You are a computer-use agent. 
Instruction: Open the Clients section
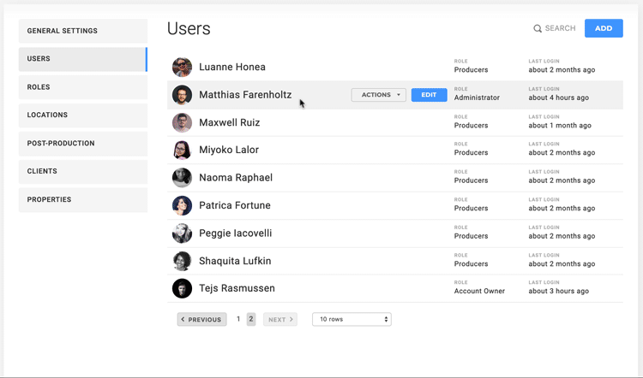pyautogui.click(x=83, y=171)
